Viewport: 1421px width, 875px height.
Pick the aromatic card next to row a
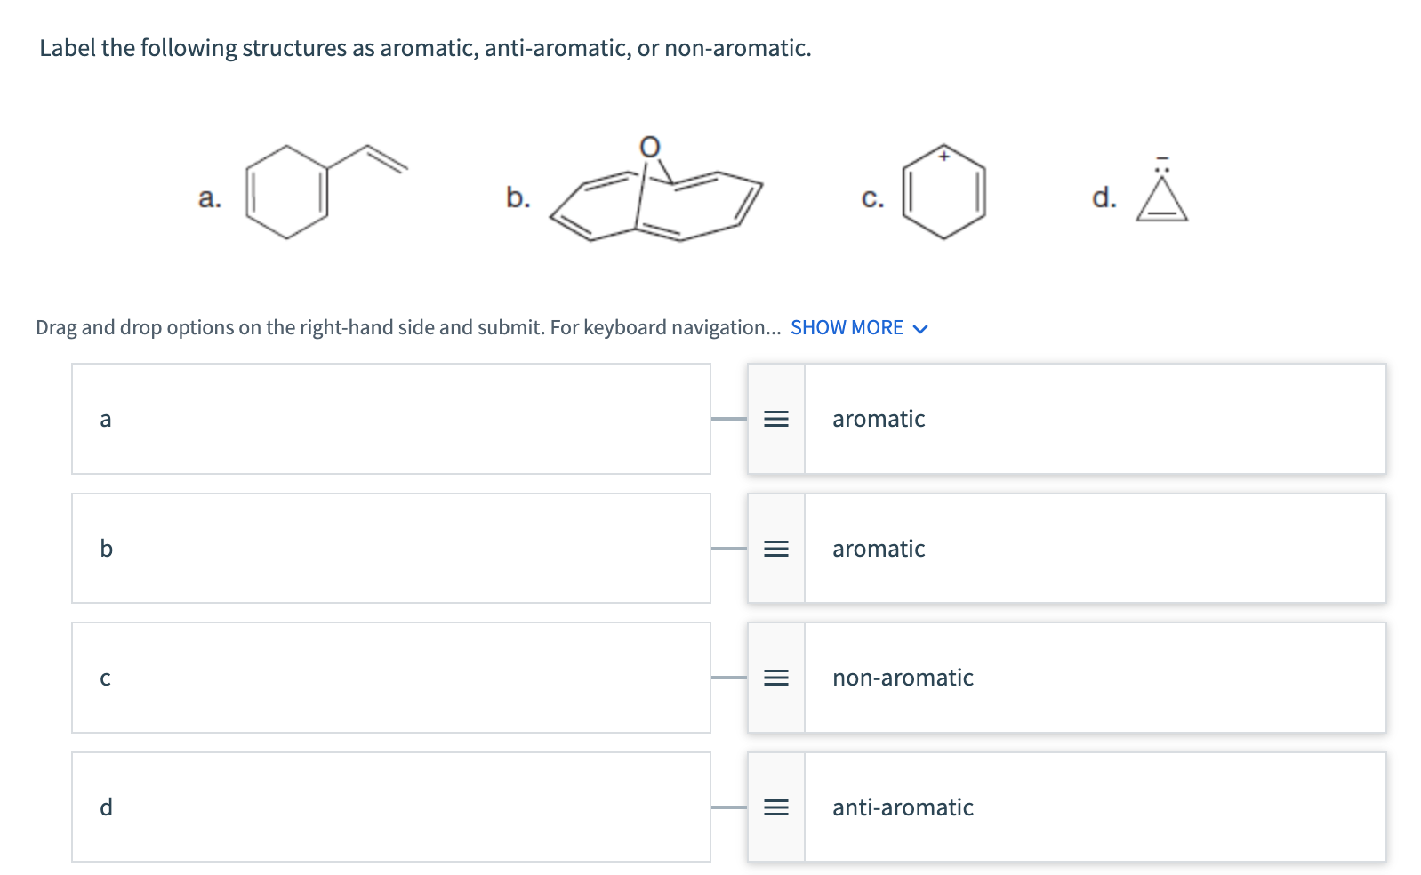click(1094, 419)
